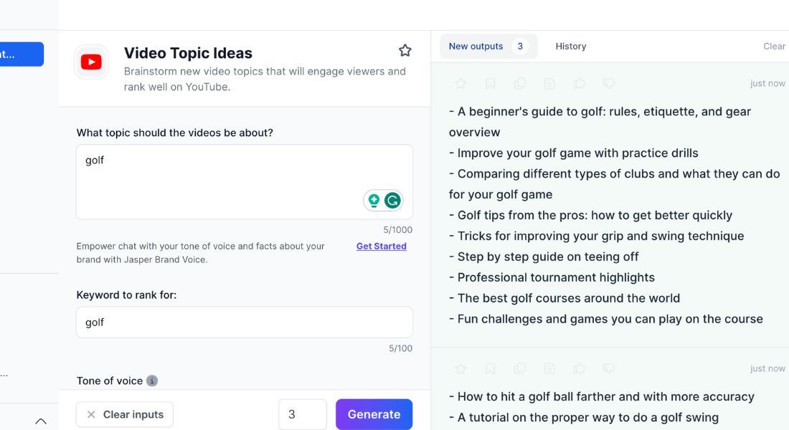The height and width of the screenshot is (430, 789).
Task: Click the output count field showing 3
Action: tap(303, 414)
